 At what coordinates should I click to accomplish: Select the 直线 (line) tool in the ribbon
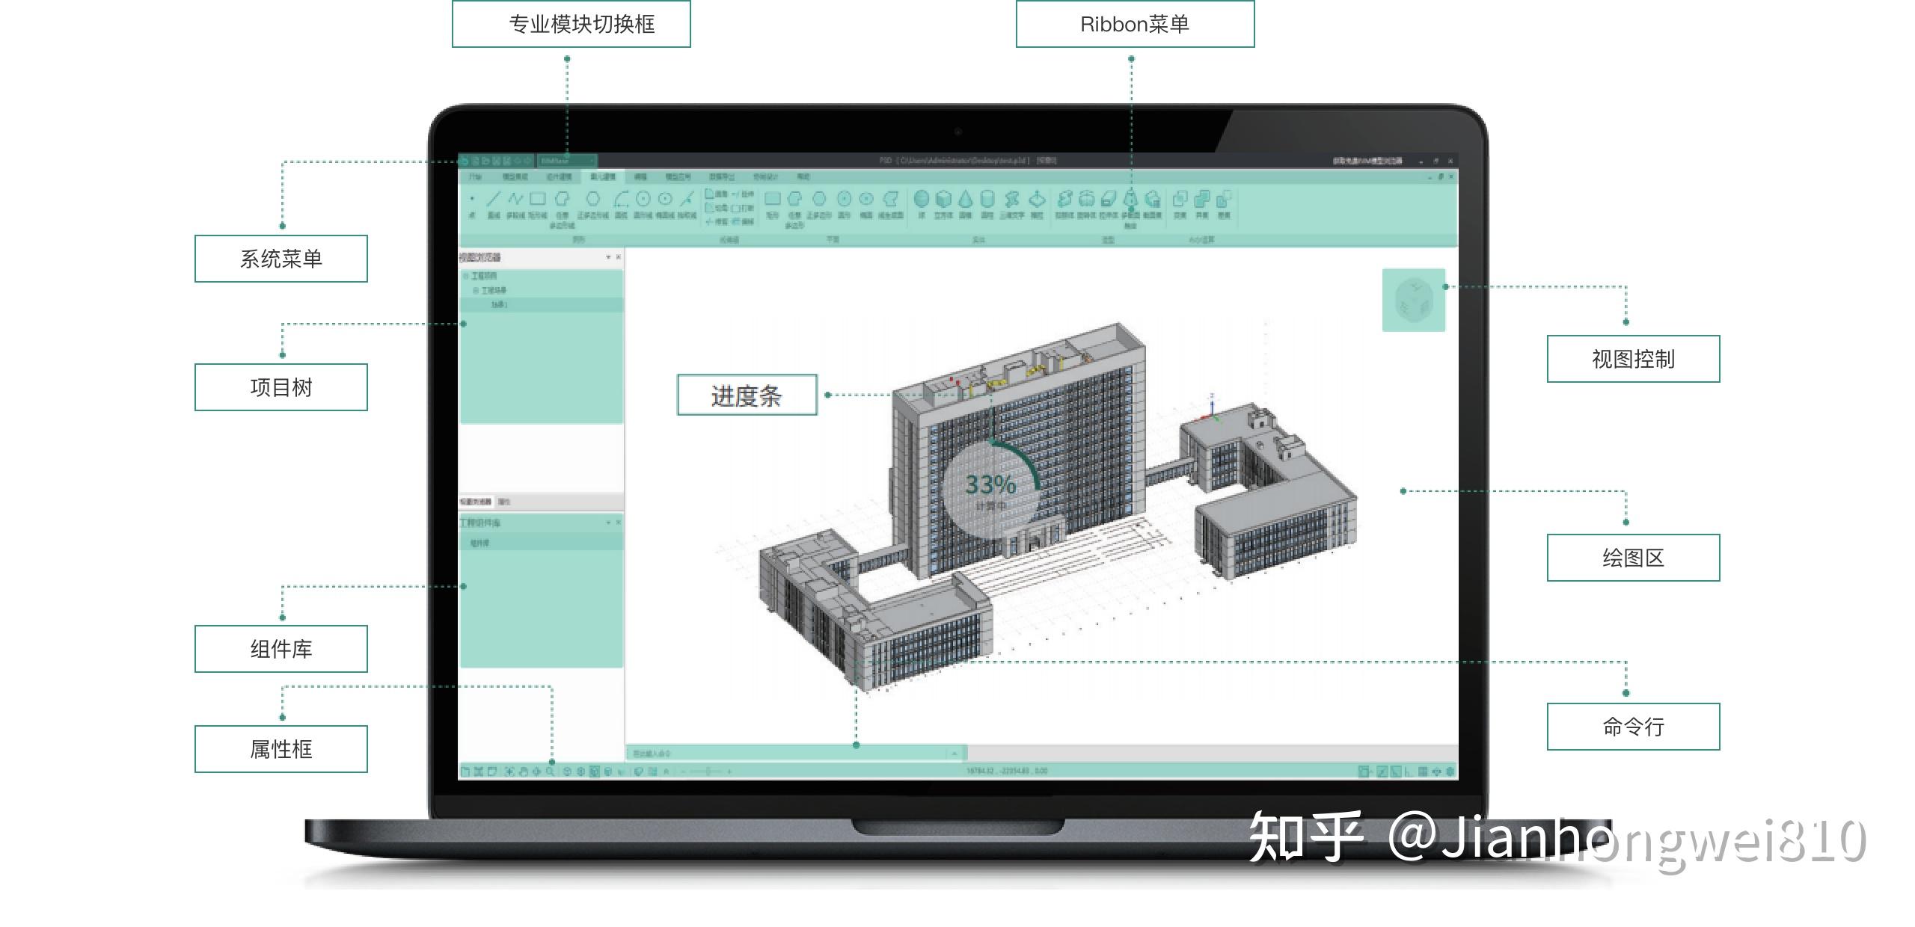click(x=493, y=200)
